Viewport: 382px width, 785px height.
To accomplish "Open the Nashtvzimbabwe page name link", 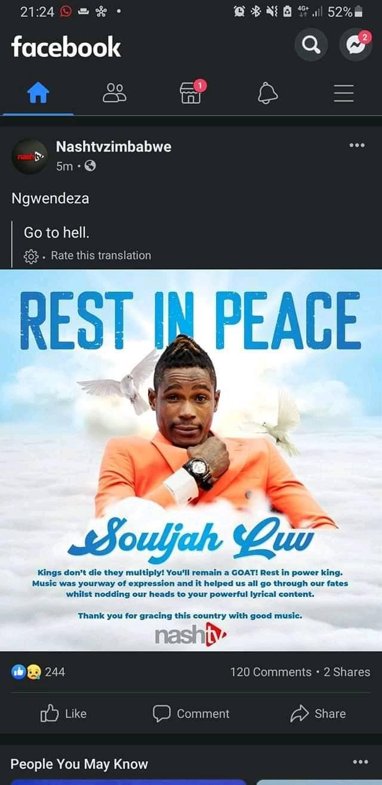I will tap(113, 146).
